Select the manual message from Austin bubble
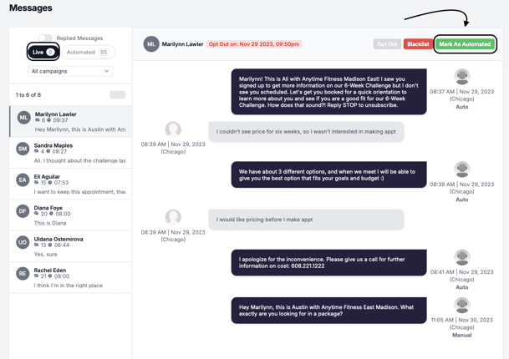This screenshot has width=509, height=359. coord(328,311)
